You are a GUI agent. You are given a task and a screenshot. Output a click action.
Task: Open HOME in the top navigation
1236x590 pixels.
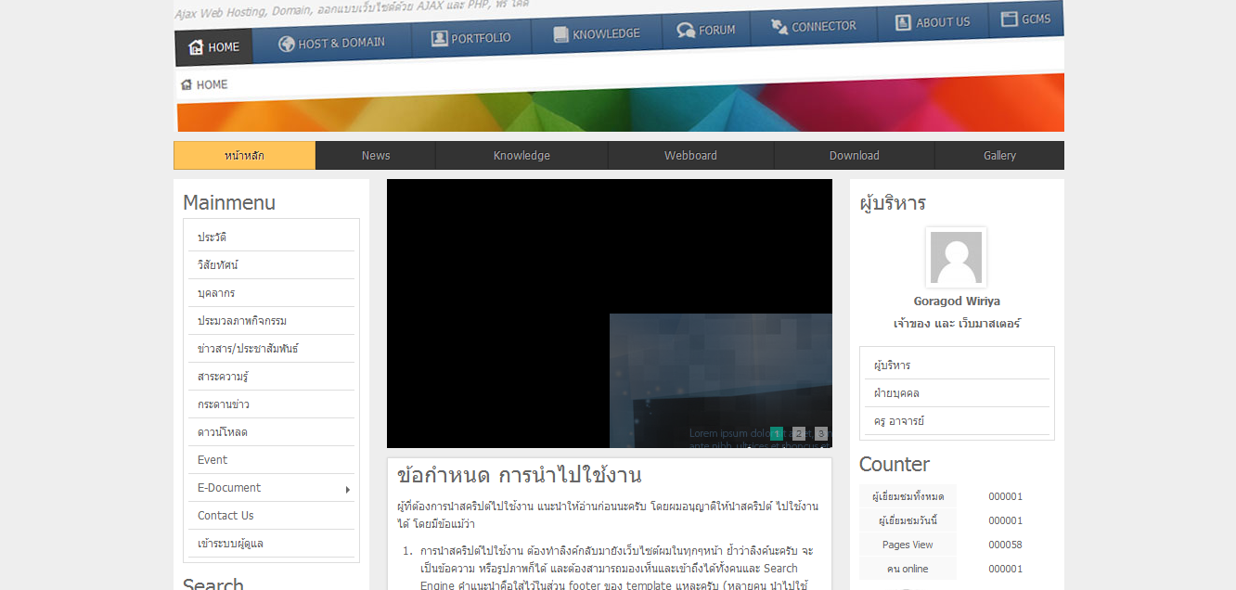pyautogui.click(x=213, y=47)
